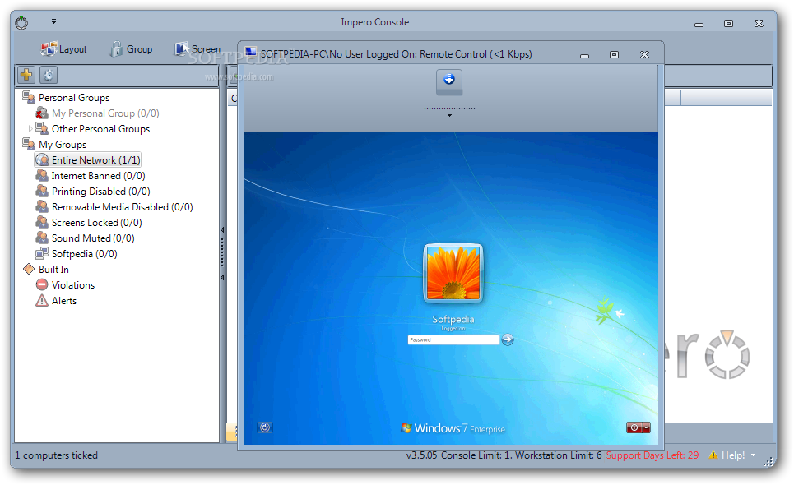Click the login submit arrow button
This screenshot has height=485, width=794.
click(508, 339)
